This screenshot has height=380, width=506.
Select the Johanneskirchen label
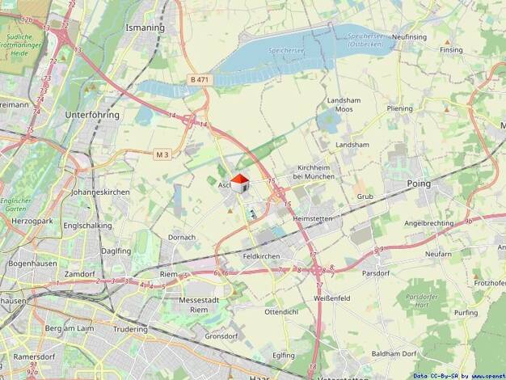click(x=100, y=192)
